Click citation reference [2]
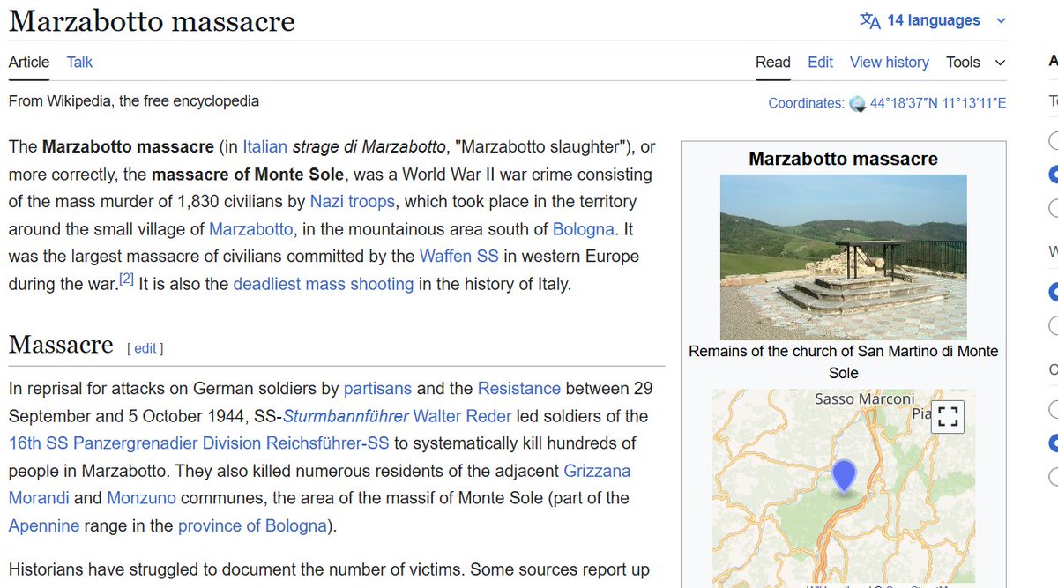This screenshot has height=588, width=1058. point(127,279)
